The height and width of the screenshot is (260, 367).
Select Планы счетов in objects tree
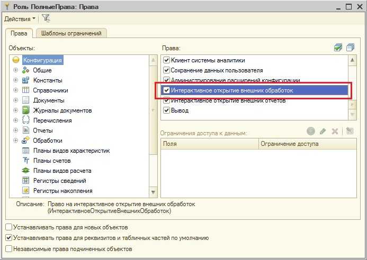(x=52, y=161)
